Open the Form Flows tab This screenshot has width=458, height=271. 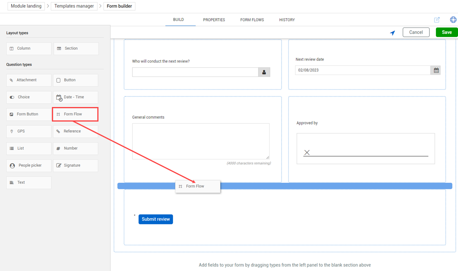point(252,20)
